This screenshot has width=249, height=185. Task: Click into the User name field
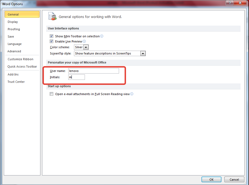(x=94, y=71)
